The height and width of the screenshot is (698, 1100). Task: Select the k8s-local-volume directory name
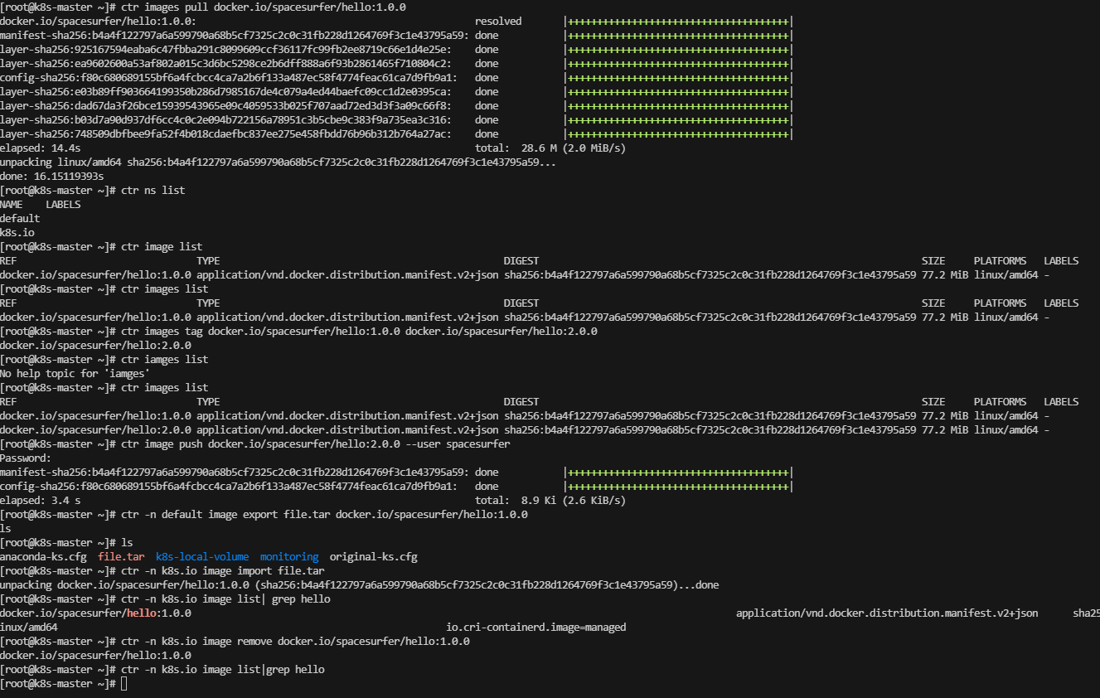tap(202, 557)
